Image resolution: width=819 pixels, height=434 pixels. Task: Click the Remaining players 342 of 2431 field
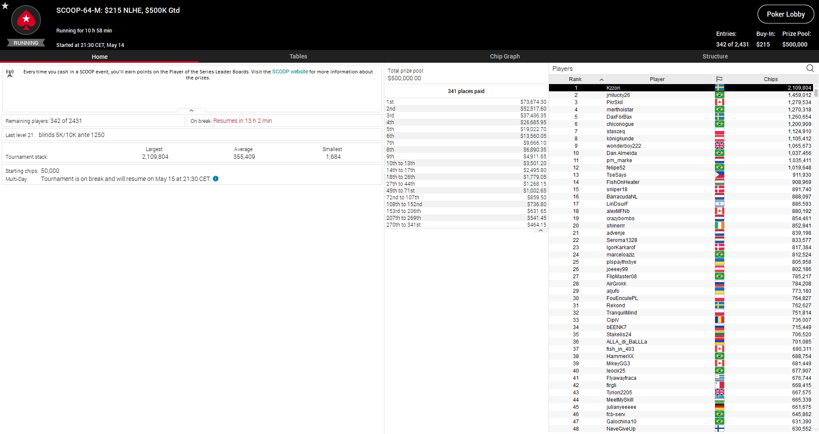pos(93,121)
